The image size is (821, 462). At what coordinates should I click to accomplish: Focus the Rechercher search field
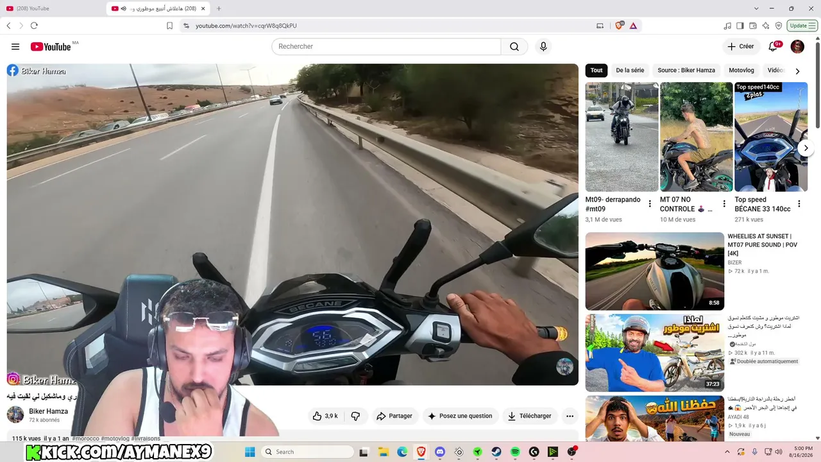pos(386,46)
